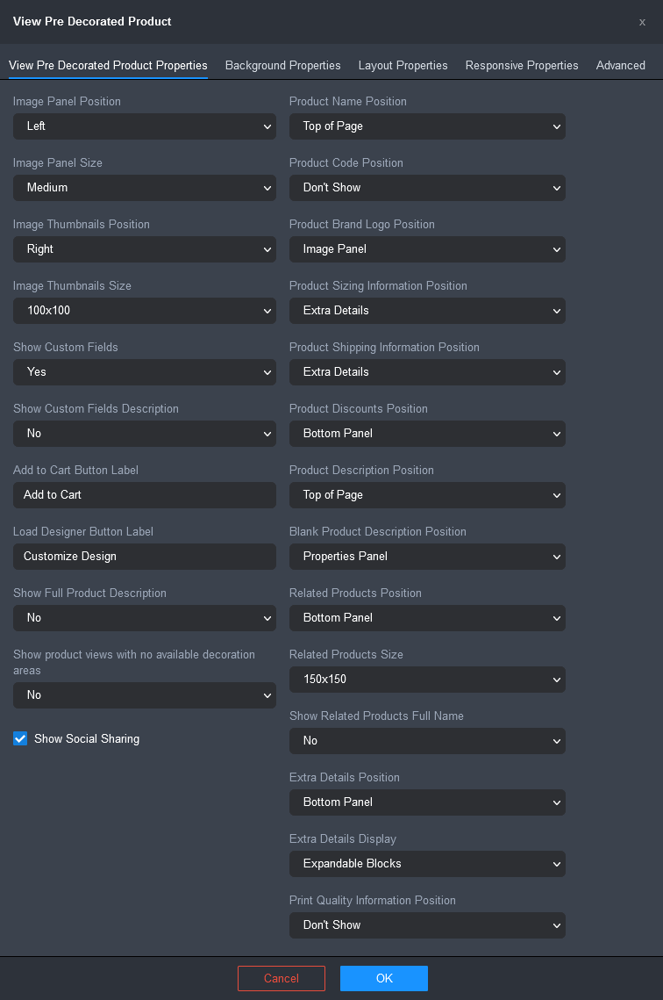663x1000 pixels.
Task: Close the View Pre Decorated Product dialog
Action: 642,22
